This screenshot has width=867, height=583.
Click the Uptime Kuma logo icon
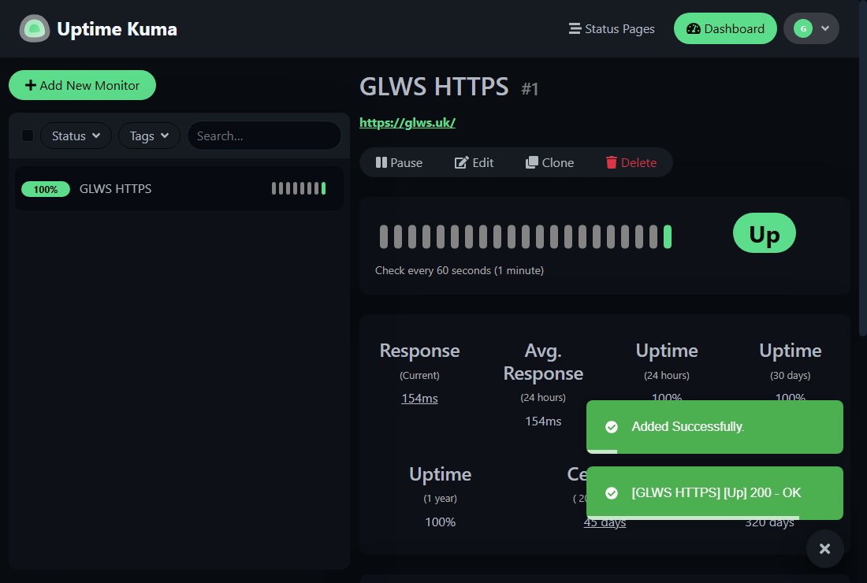click(x=34, y=28)
